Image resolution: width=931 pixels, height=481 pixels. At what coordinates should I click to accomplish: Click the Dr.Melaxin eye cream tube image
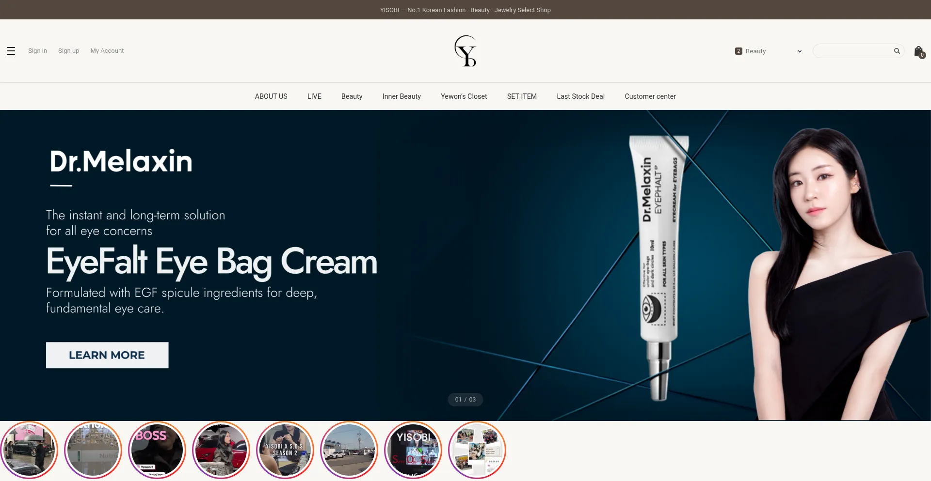click(x=659, y=267)
